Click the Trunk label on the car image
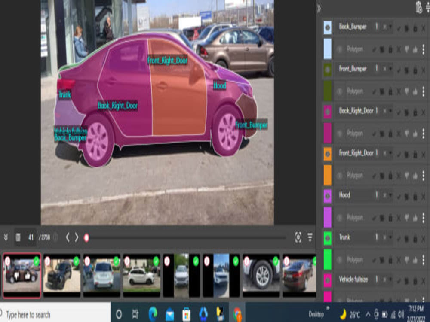 [x=65, y=95]
